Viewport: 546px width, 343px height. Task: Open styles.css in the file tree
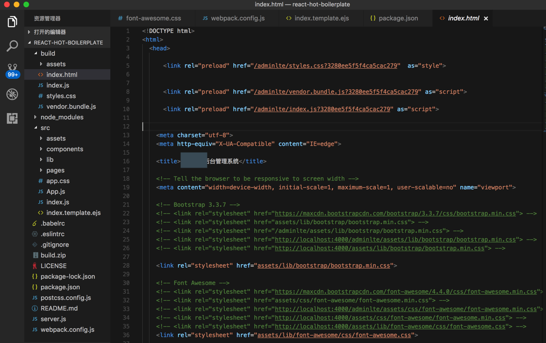61,96
